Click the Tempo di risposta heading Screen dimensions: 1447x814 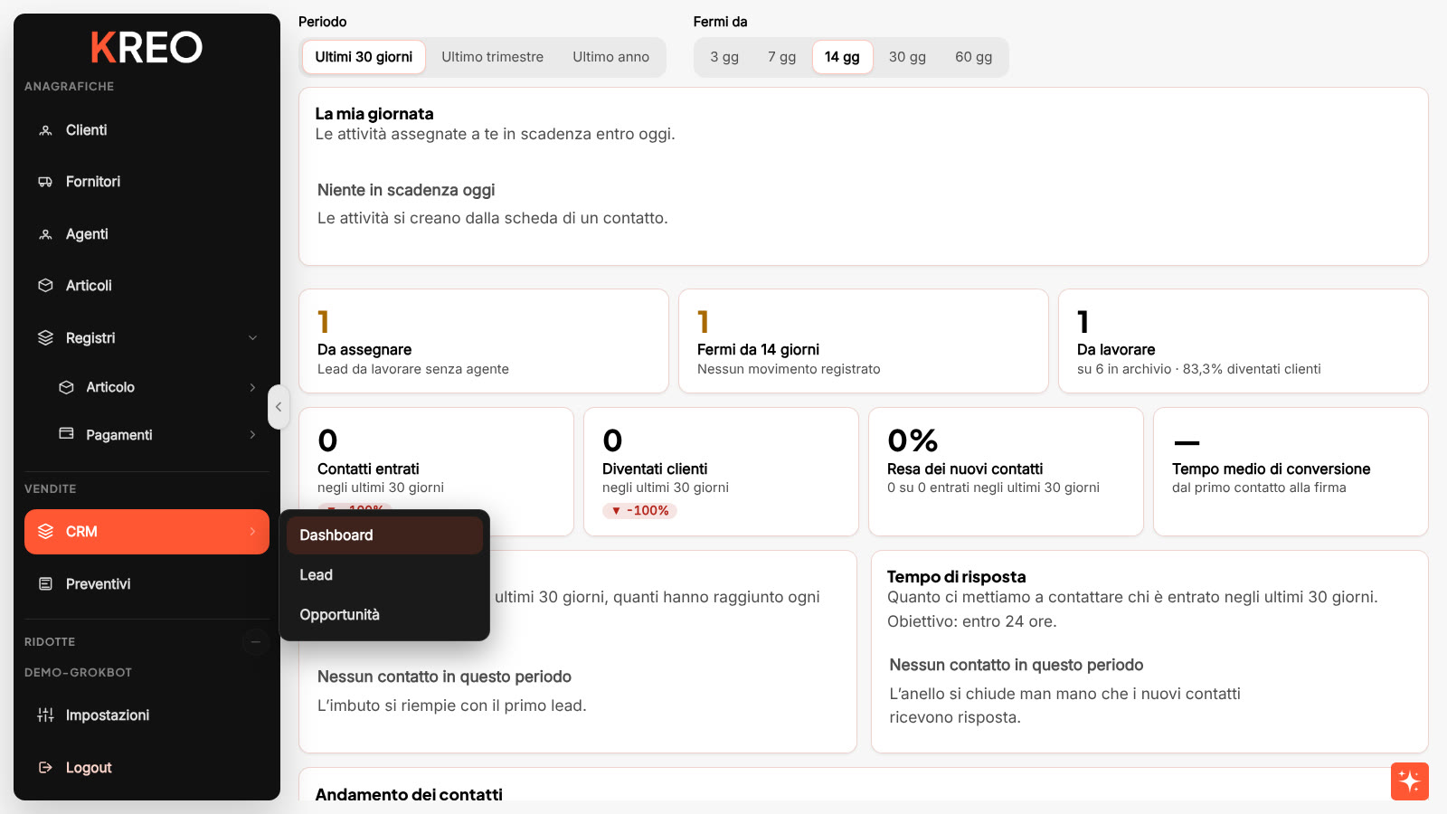pyautogui.click(x=957, y=577)
